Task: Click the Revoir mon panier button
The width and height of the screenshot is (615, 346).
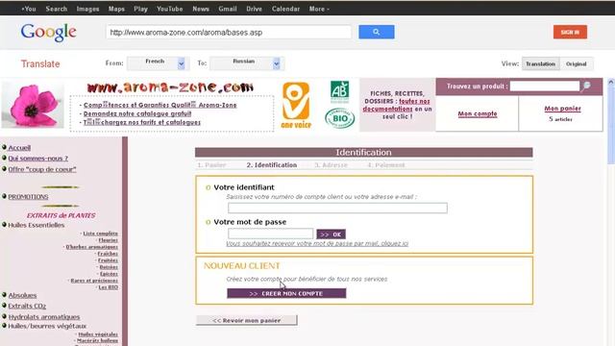Action: (x=247, y=320)
